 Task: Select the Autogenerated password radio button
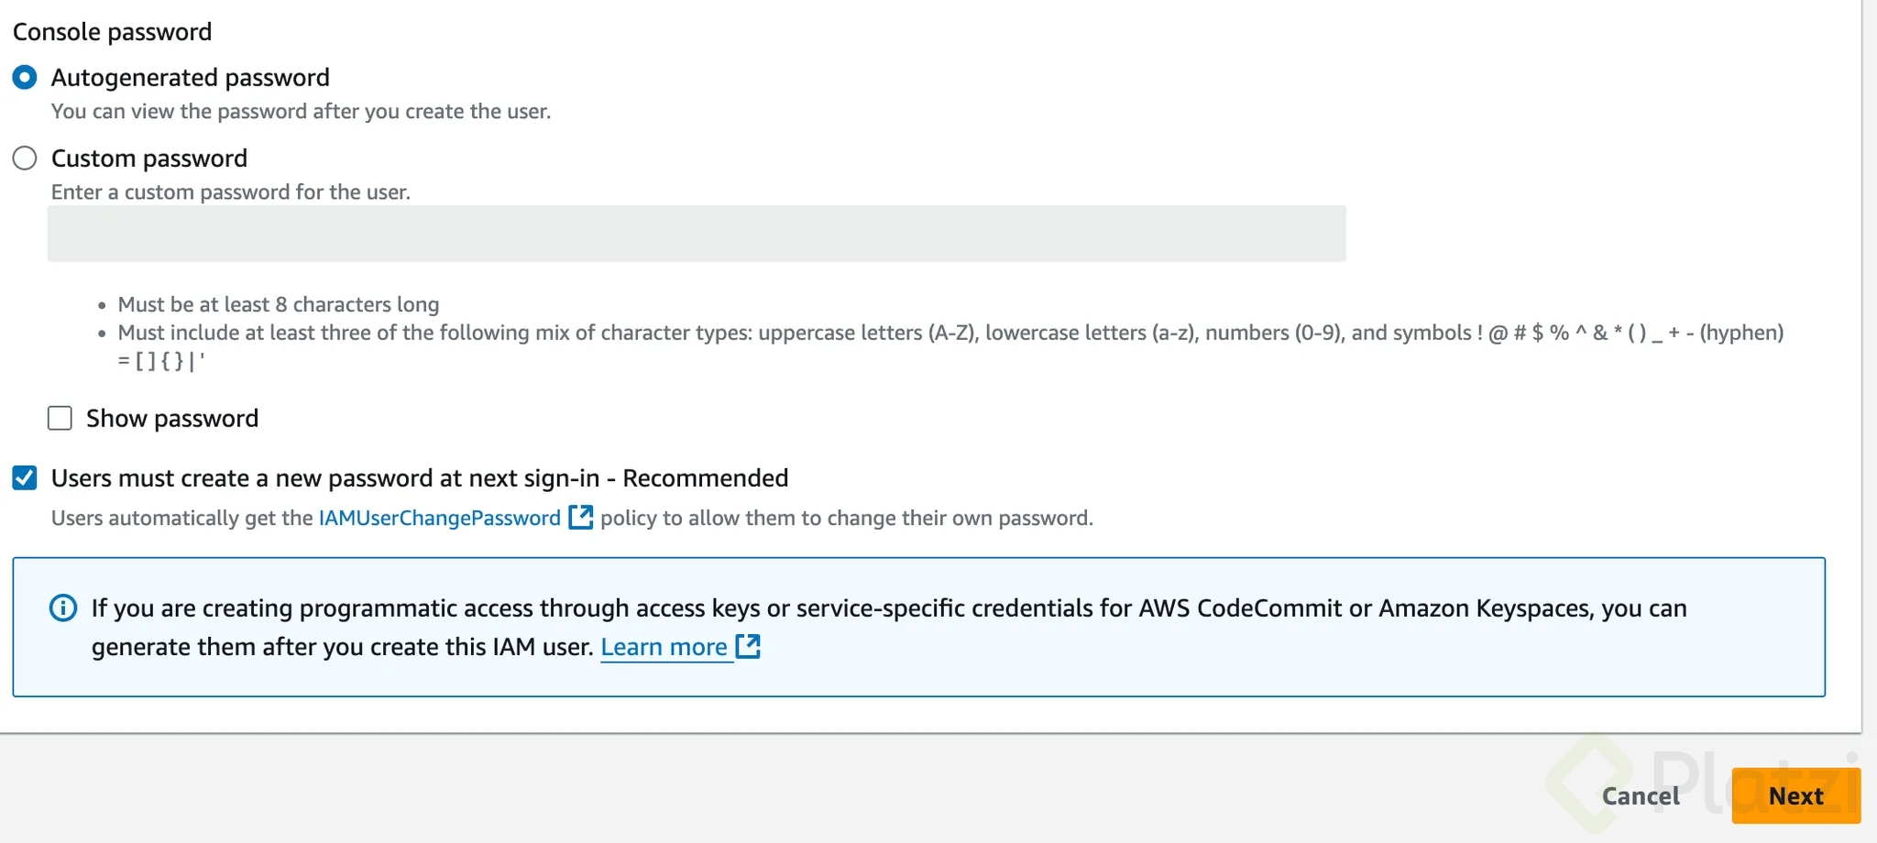[25, 78]
